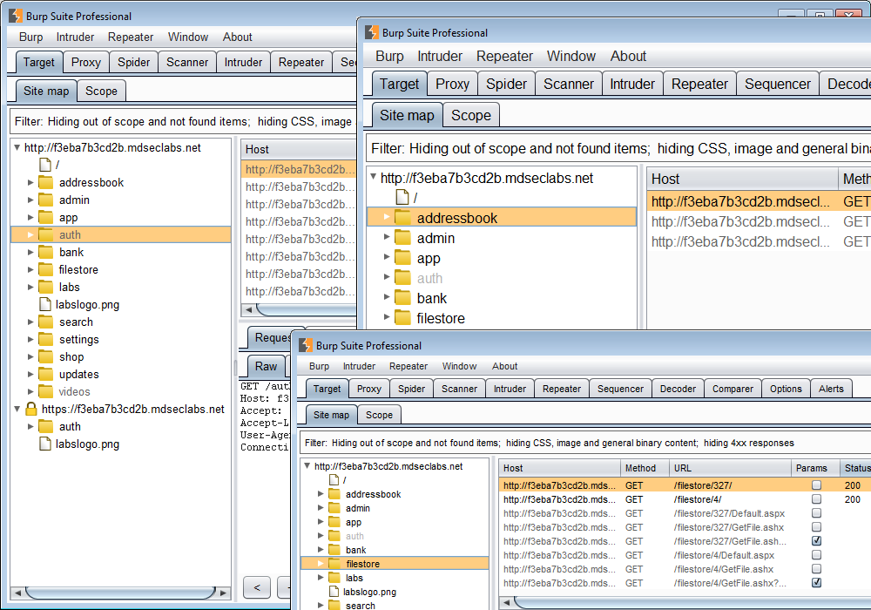Select the labslogo.png file icon under the http host, back-left window
Image resolution: width=871 pixels, height=610 pixels.
[x=45, y=304]
